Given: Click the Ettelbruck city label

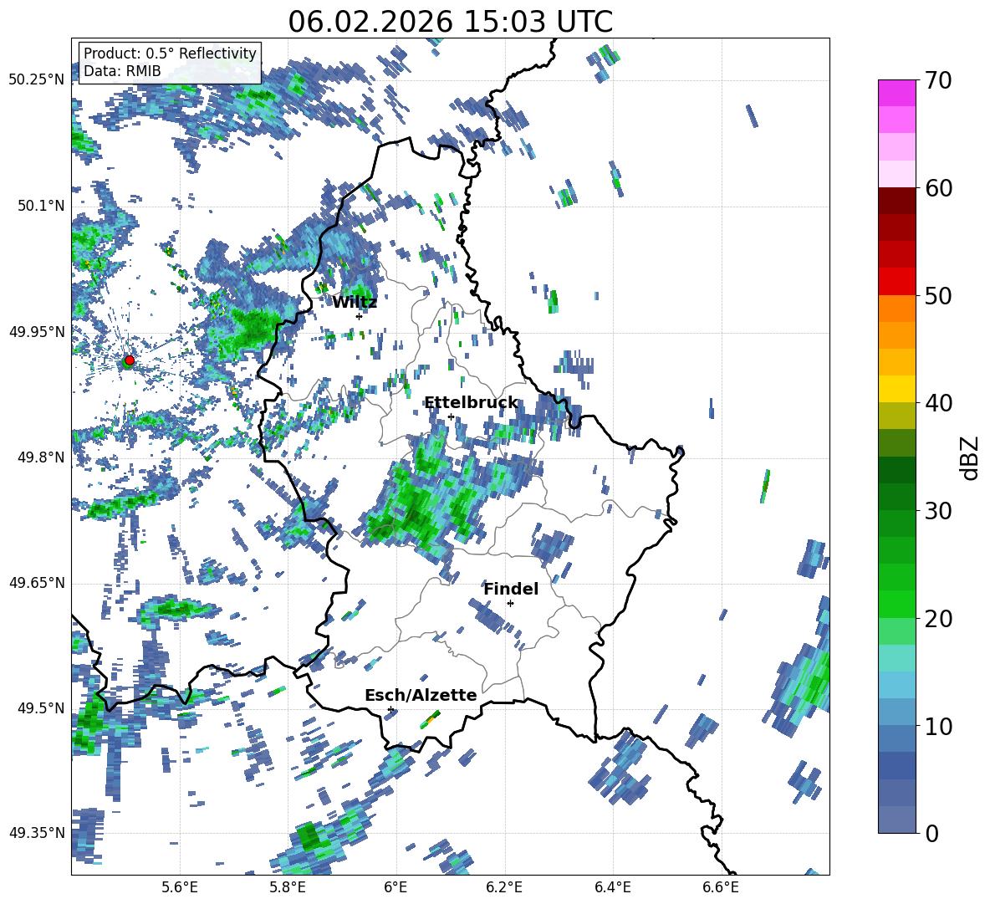Looking at the screenshot, I should (471, 403).
